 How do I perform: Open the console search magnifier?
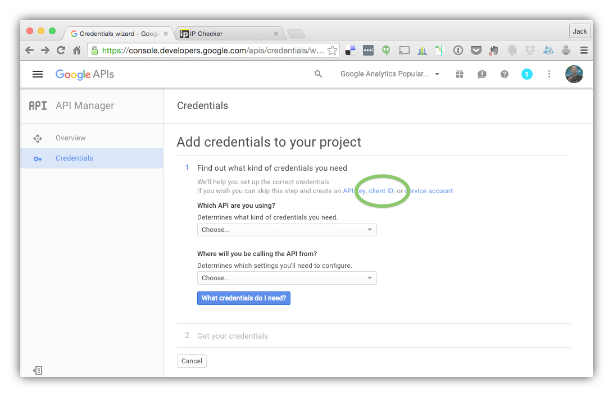[318, 74]
